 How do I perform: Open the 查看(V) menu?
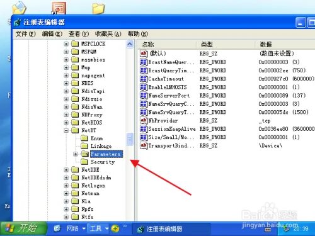pyautogui.click(x=79, y=34)
